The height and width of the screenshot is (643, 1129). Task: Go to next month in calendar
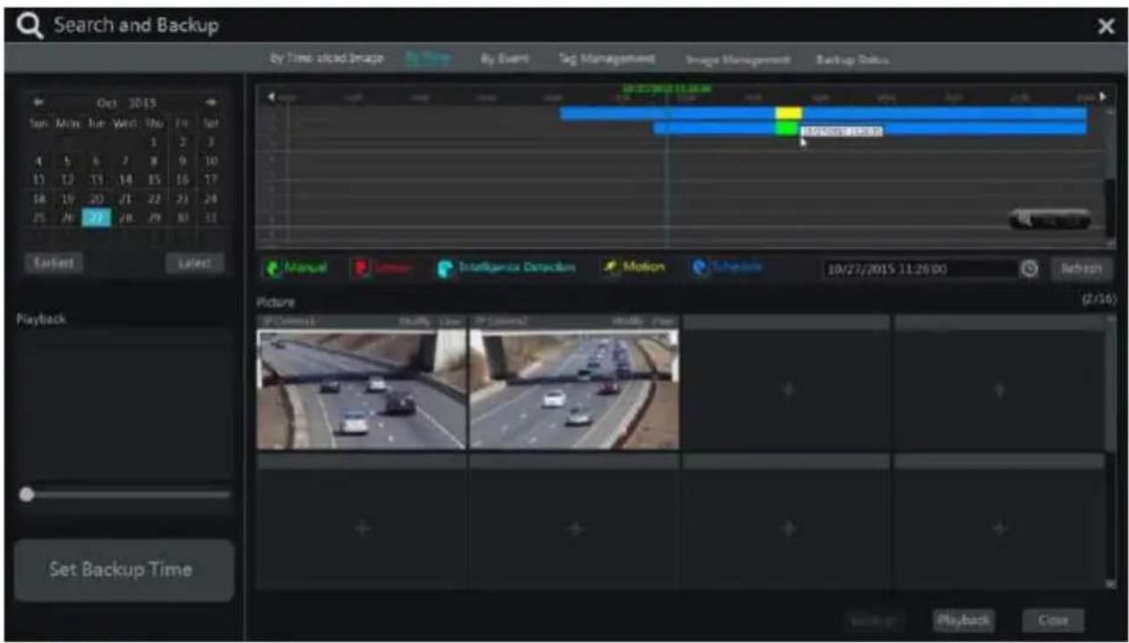point(211,103)
